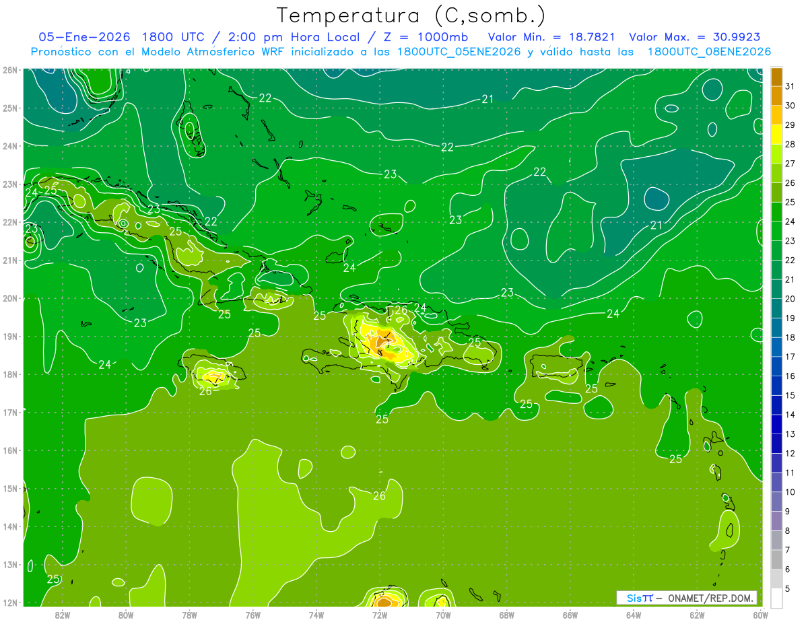
Task: Click the 21N latitude axis label
Action: pos(9,260)
